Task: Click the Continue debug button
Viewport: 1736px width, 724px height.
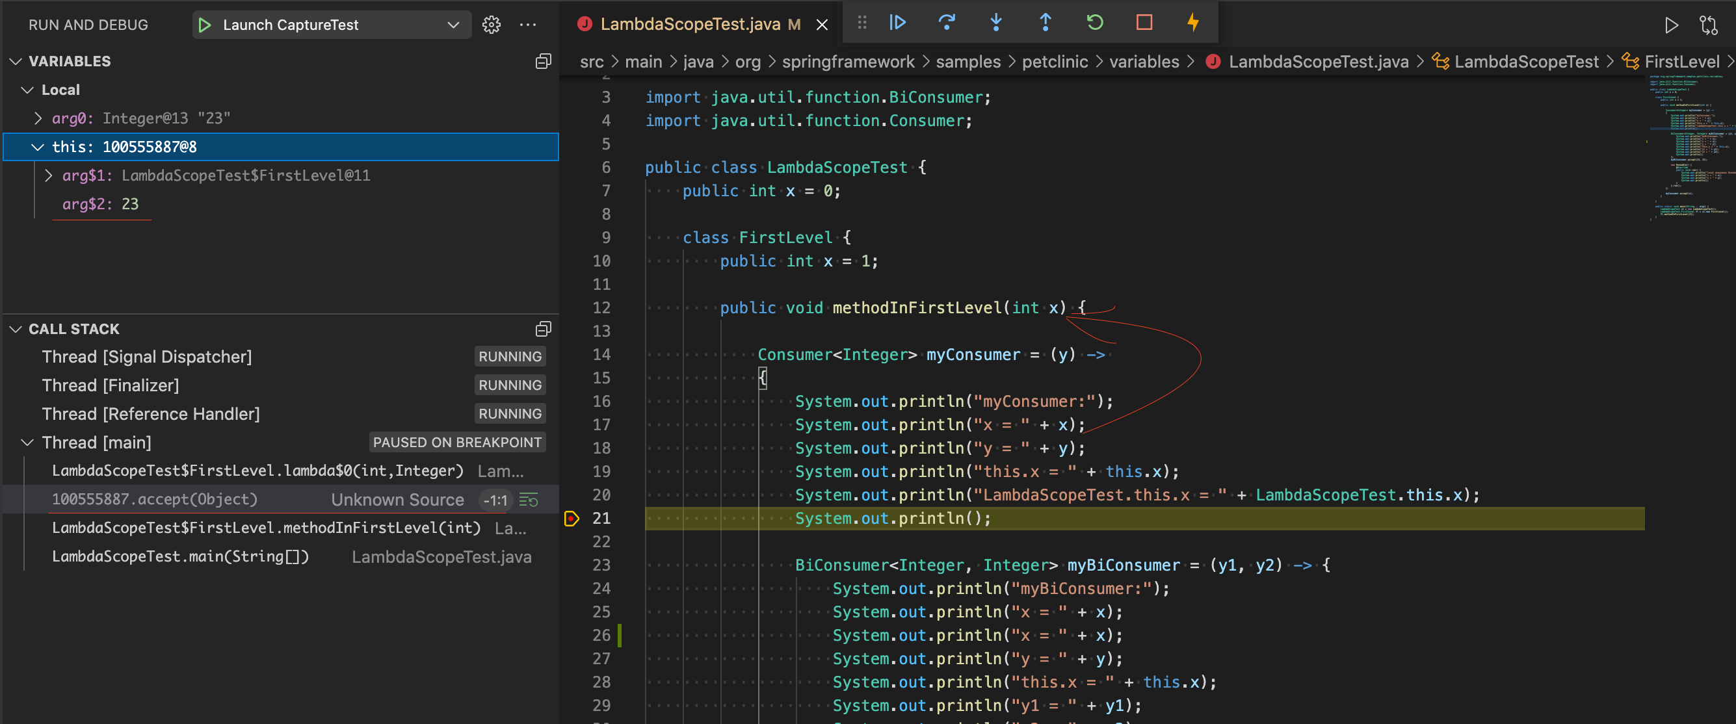Action: pyautogui.click(x=897, y=23)
